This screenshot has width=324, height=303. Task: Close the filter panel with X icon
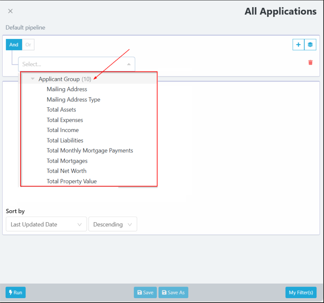pyautogui.click(x=10, y=11)
